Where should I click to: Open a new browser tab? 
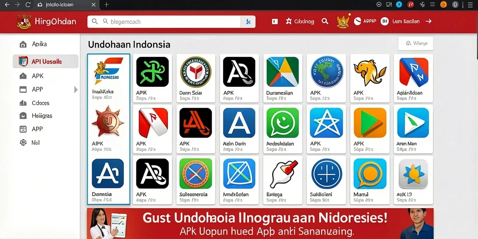(106, 5)
